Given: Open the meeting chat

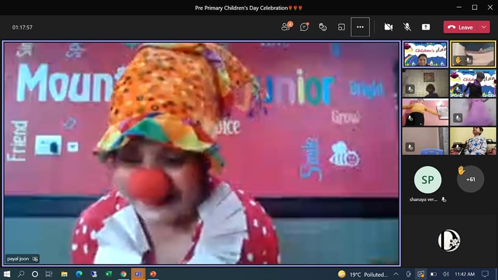Looking at the screenshot, I should 305,27.
